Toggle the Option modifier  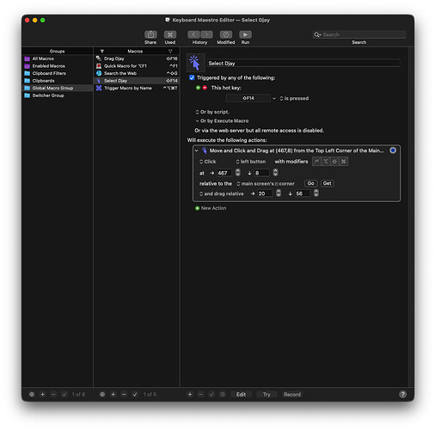pos(326,162)
